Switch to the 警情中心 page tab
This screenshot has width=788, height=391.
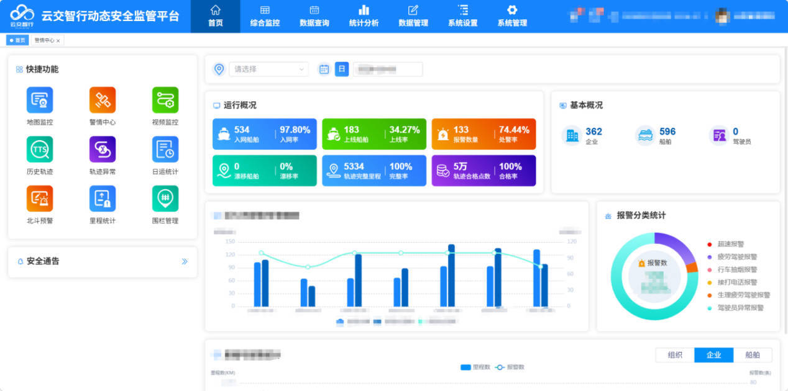(44, 40)
